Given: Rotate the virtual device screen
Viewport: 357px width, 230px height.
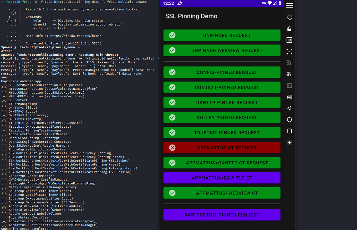Looking at the screenshot, I should coord(289,17).
